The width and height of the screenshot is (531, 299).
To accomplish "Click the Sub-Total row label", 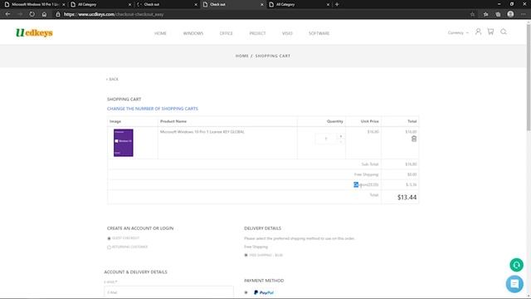I will [370, 164].
